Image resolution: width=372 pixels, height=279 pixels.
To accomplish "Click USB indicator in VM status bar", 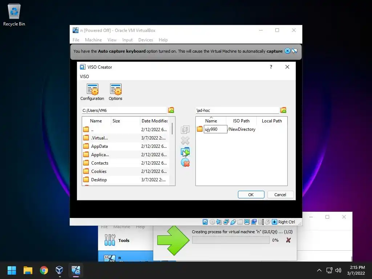I will (233, 222).
